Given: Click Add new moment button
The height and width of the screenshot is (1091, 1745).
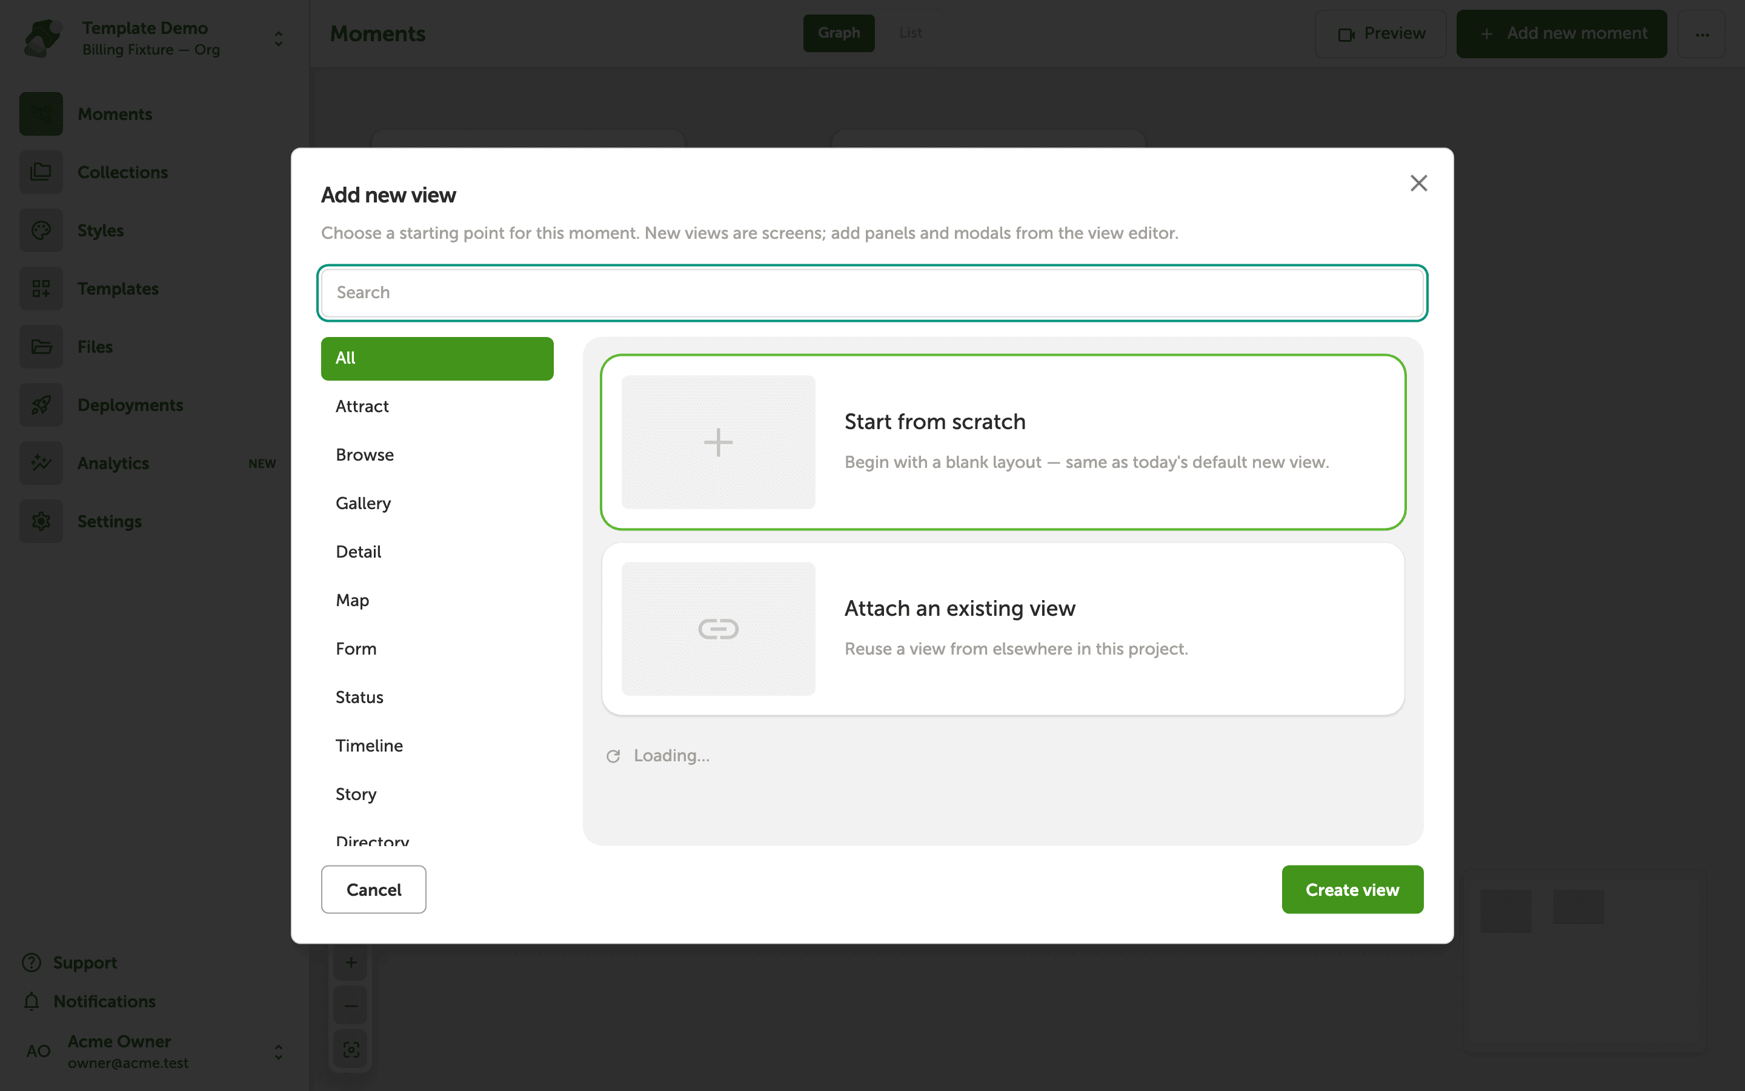Looking at the screenshot, I should [x=1562, y=34].
